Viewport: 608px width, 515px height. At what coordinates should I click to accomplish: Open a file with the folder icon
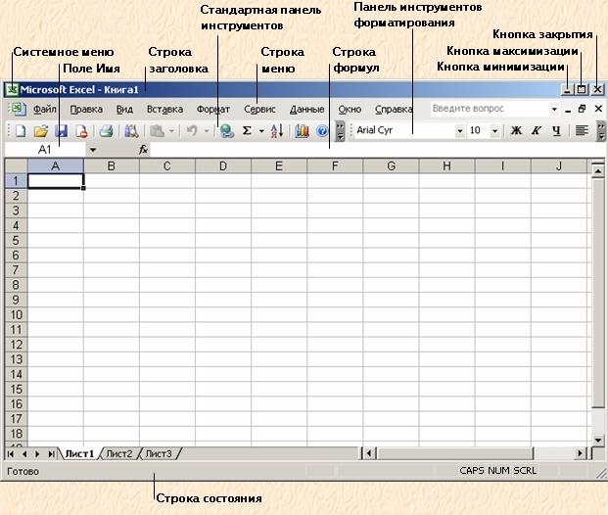[41, 131]
